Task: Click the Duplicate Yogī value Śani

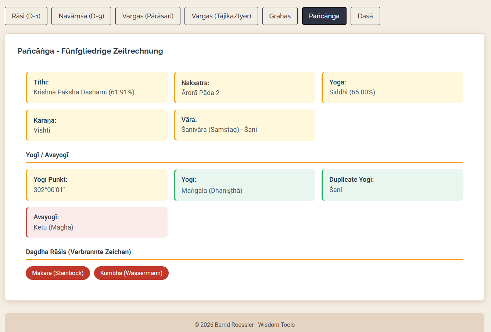Action: 336,190
